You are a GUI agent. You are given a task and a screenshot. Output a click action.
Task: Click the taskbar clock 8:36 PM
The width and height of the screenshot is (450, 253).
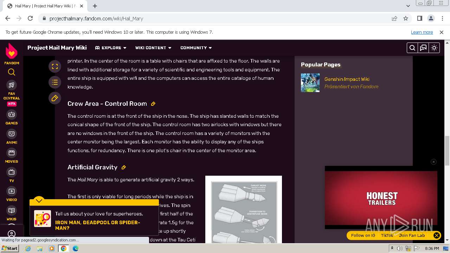coord(432,248)
